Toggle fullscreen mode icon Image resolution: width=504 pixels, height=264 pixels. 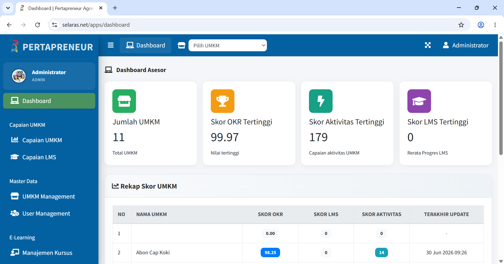[428, 45]
